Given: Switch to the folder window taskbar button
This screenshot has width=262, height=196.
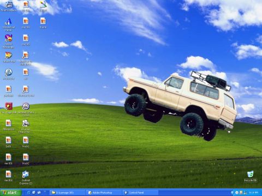Looking at the screenshot, I should pos(67,193).
